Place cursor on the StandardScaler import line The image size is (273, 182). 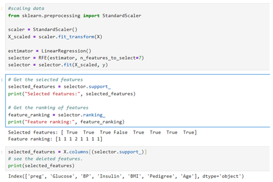pyautogui.click(x=74, y=15)
